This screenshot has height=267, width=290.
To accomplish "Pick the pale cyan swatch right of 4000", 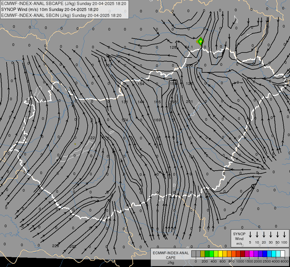I will [x=278, y=254].
